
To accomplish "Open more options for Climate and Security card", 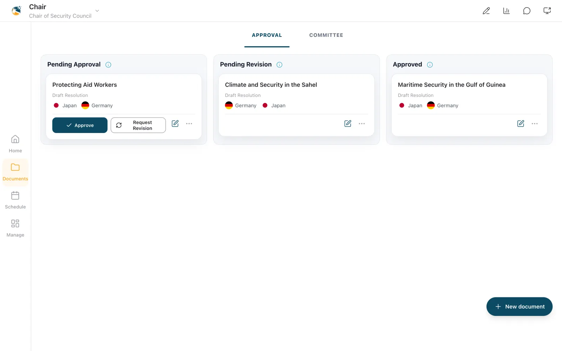I will tap(362, 124).
